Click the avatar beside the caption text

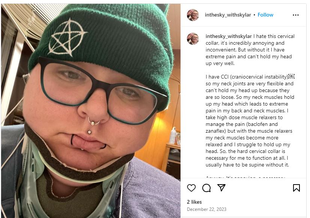point(193,39)
